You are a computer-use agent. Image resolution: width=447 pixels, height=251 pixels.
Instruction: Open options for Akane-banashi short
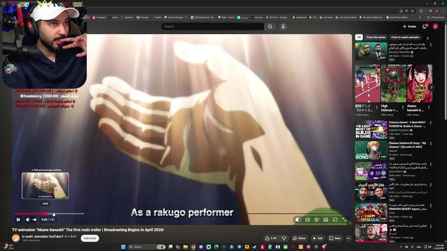(x=428, y=107)
